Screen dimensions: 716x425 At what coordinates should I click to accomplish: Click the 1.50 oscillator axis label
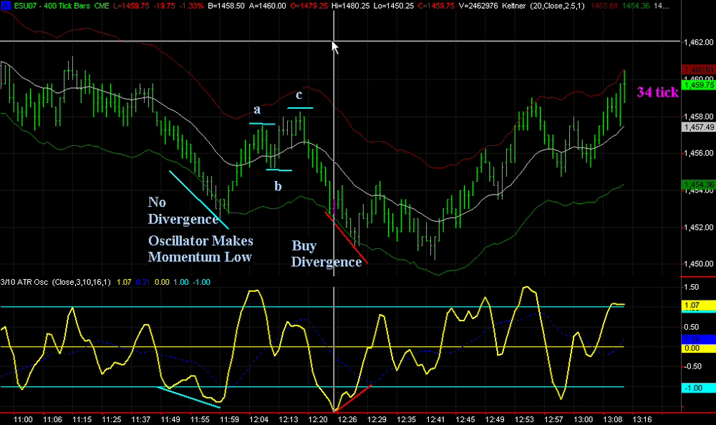point(692,287)
